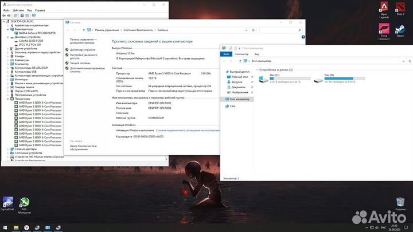Viewport: 413px width, 232px height.
Task: Open the CrystalDisk desktop shortcut
Action: coord(8,203)
